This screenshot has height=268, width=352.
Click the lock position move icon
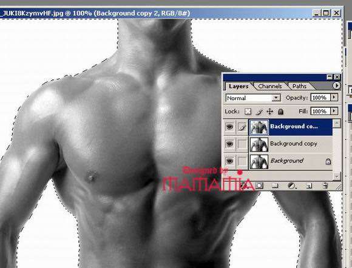coord(269,112)
